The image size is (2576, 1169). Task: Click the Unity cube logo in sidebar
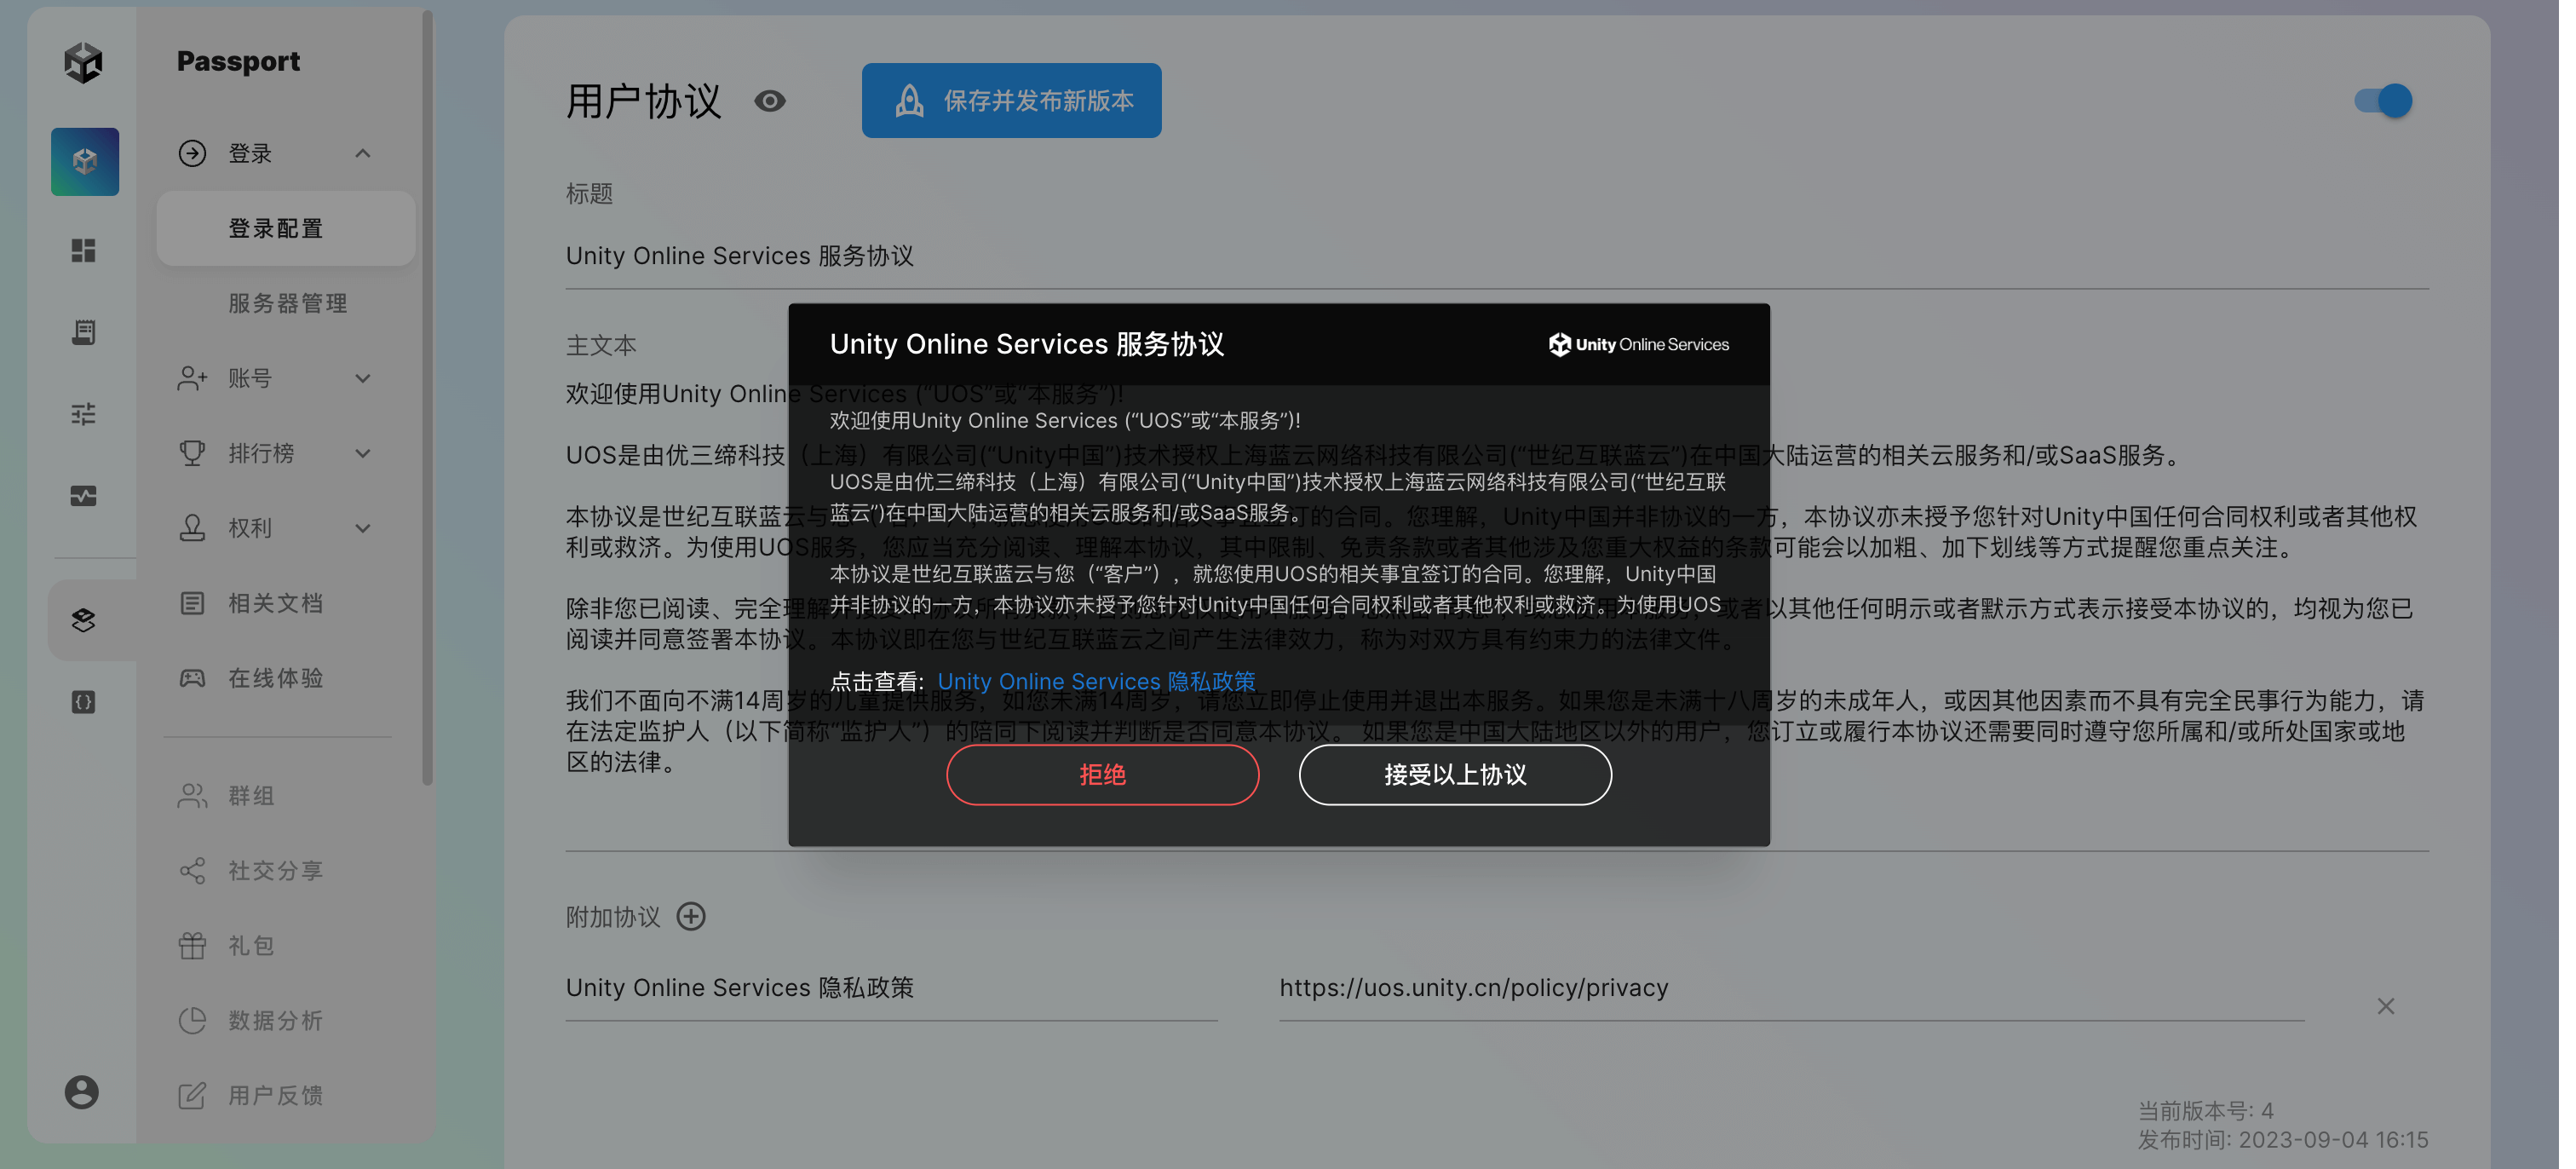83,62
